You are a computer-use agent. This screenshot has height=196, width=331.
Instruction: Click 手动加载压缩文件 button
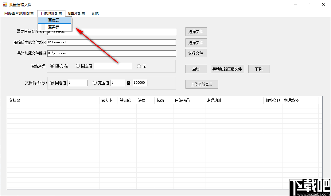click(227, 69)
